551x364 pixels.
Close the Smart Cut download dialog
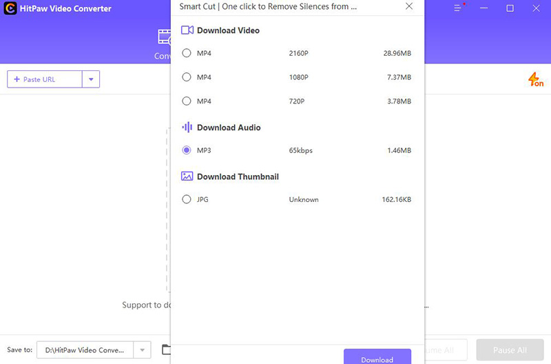click(x=408, y=6)
